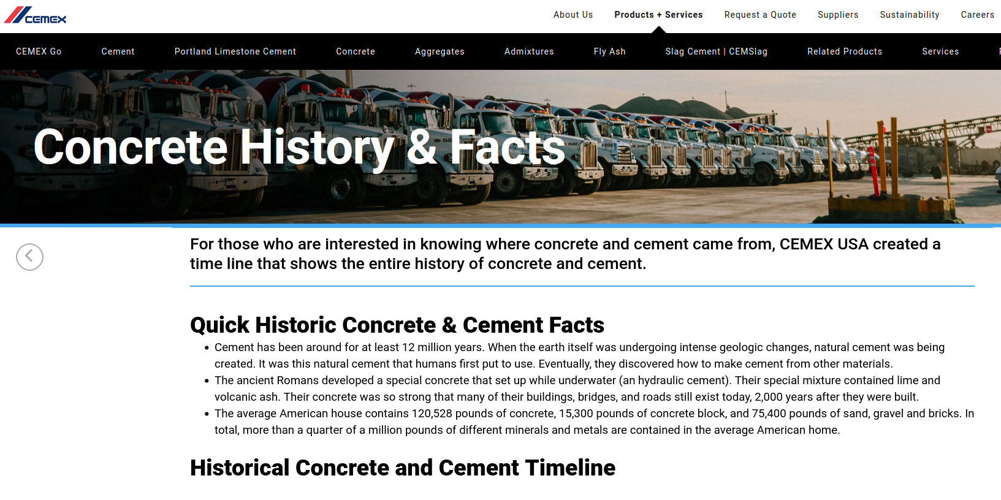Viewport: 1001px width, 500px height.
Task: Click the Quick Historic Concrete & Cement Facts heading
Action: click(397, 325)
